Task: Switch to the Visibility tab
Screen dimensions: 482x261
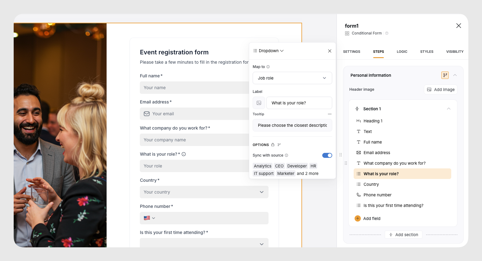Action: (455, 52)
